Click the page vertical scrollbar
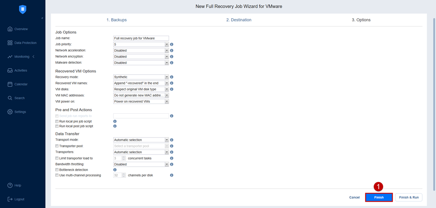 click(434, 105)
